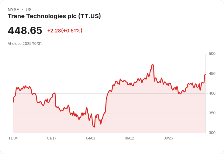Click the 448.65 current price
The image size is (224, 154).
[x=25, y=30]
